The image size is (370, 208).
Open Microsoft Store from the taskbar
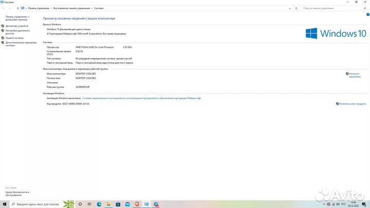tap(118, 204)
